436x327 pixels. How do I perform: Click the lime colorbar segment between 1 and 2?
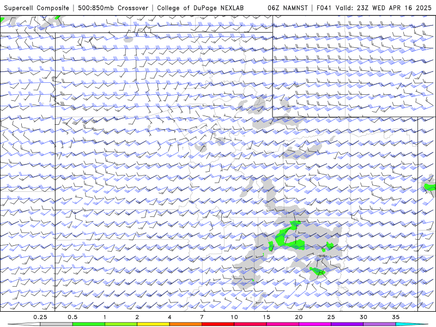click(x=121, y=324)
